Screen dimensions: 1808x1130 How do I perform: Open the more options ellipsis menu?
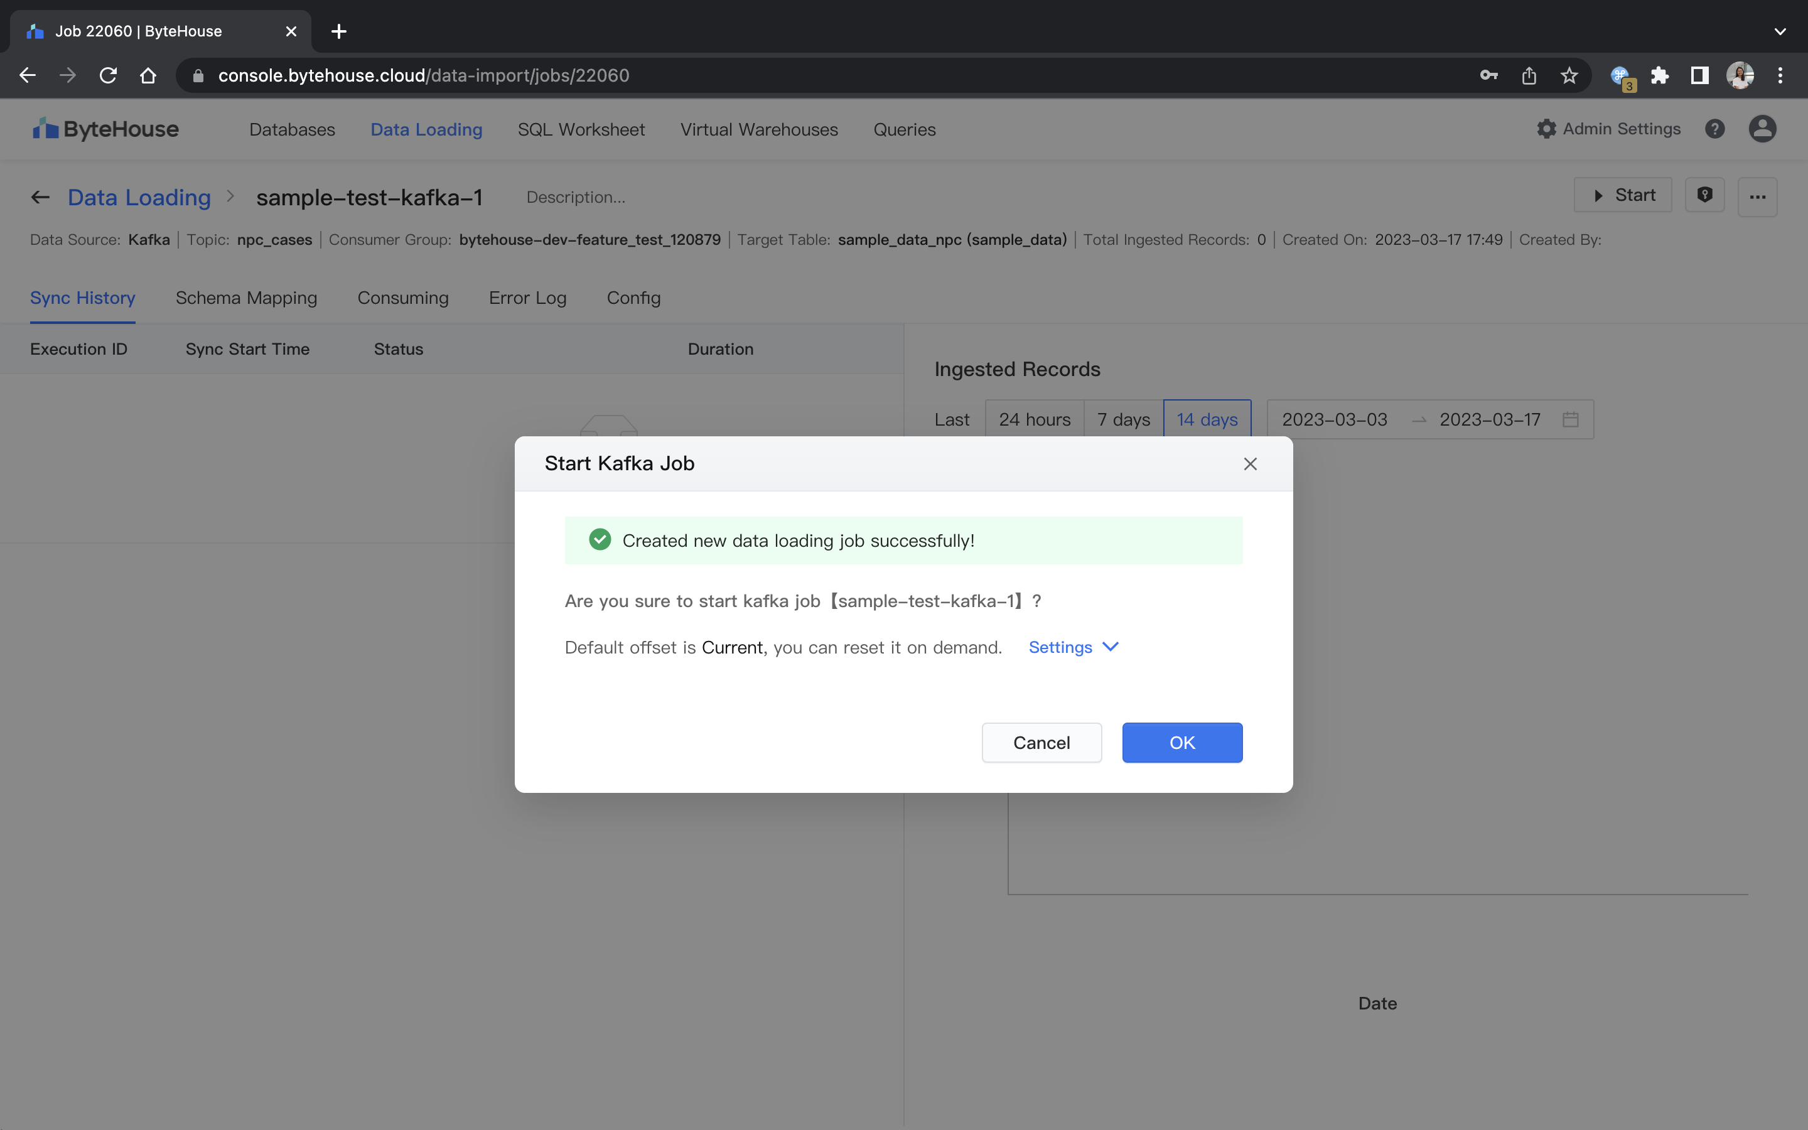coord(1757,197)
